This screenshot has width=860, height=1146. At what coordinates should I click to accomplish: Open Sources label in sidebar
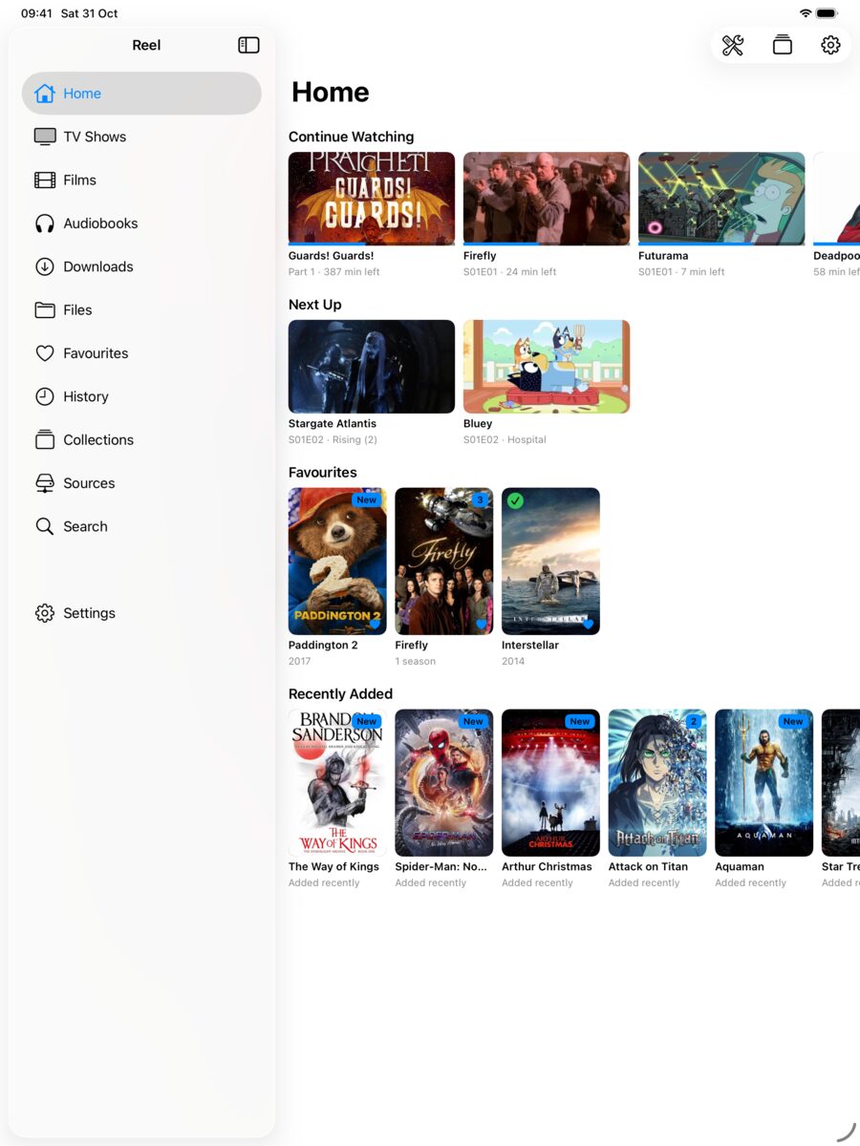89,483
